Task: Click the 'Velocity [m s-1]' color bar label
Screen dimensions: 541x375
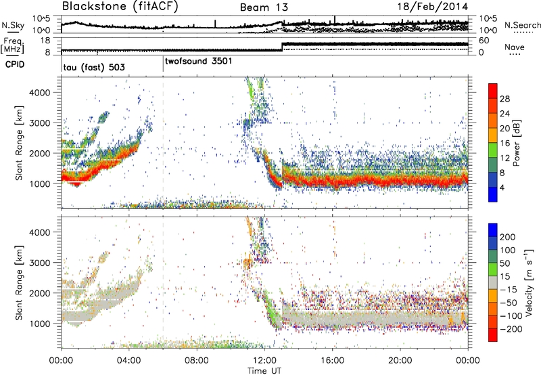Action: (x=529, y=282)
